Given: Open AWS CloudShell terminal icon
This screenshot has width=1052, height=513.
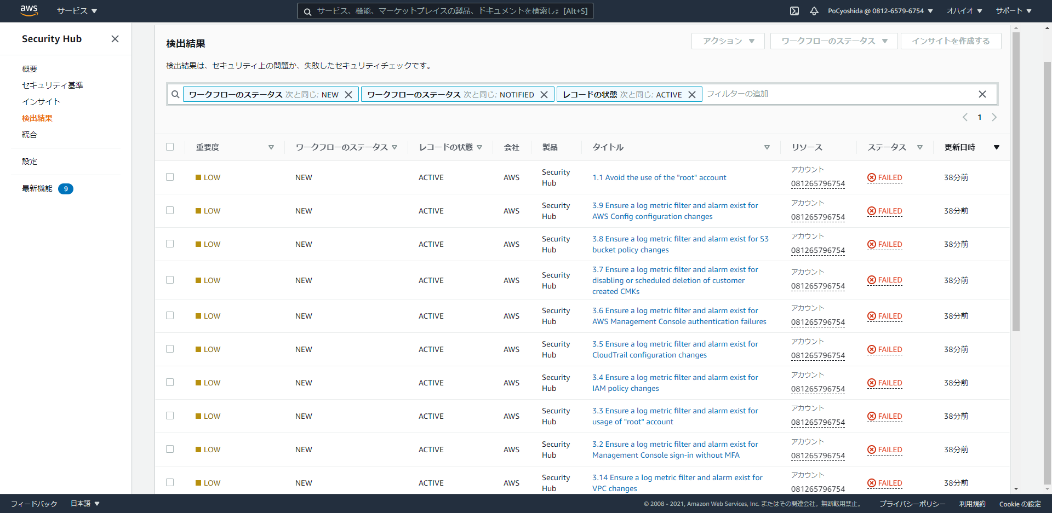Looking at the screenshot, I should coord(794,11).
